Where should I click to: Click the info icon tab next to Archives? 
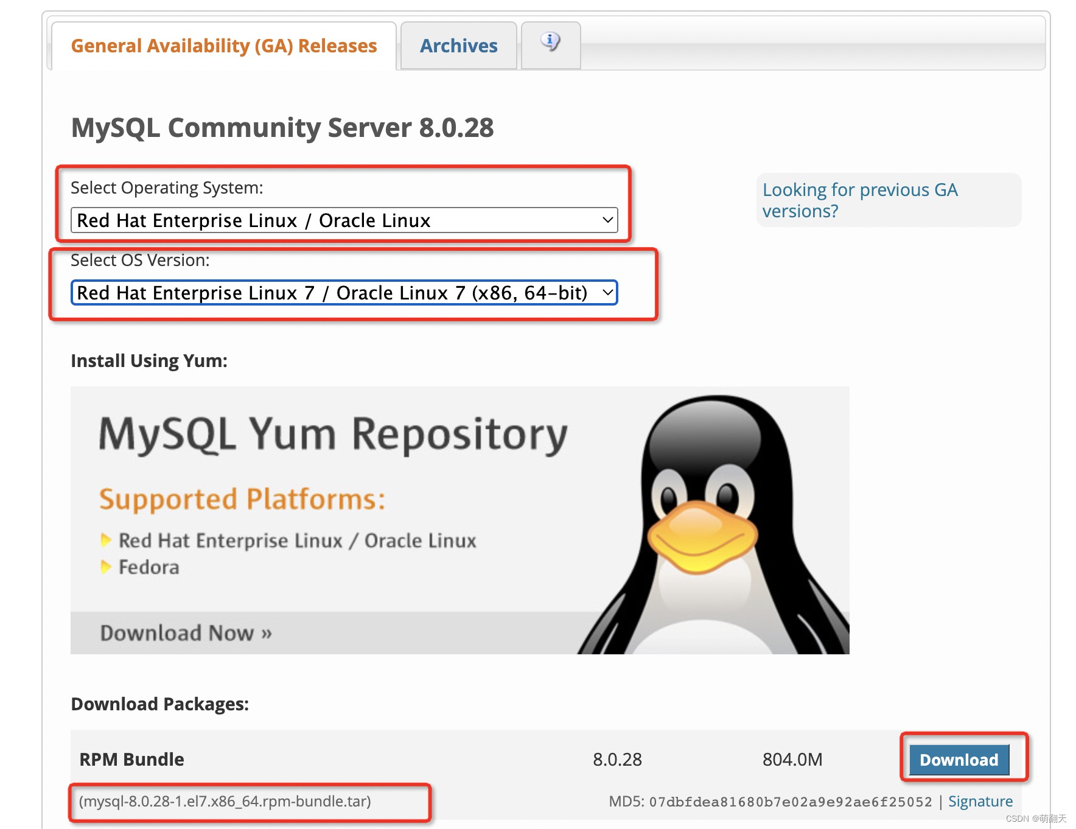pos(550,44)
